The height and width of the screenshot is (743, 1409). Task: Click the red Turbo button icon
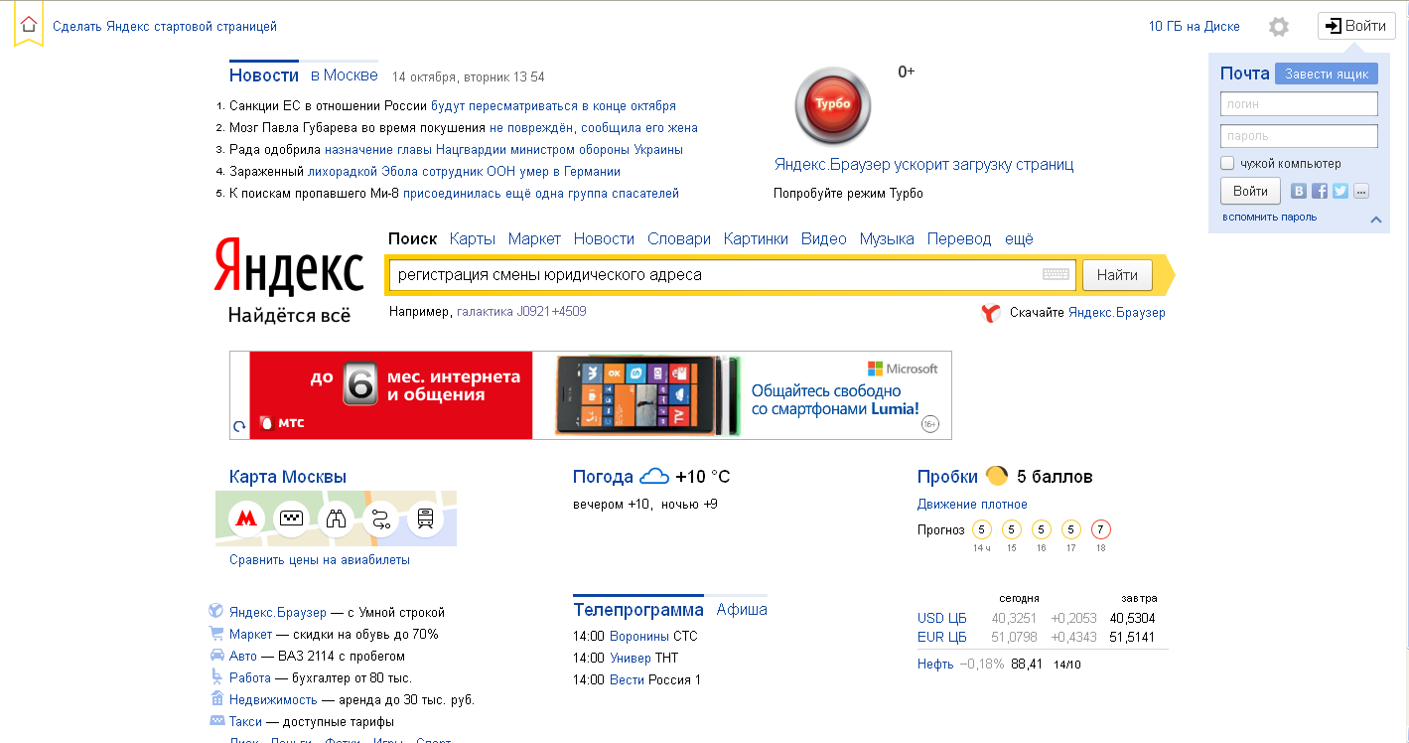tap(832, 105)
